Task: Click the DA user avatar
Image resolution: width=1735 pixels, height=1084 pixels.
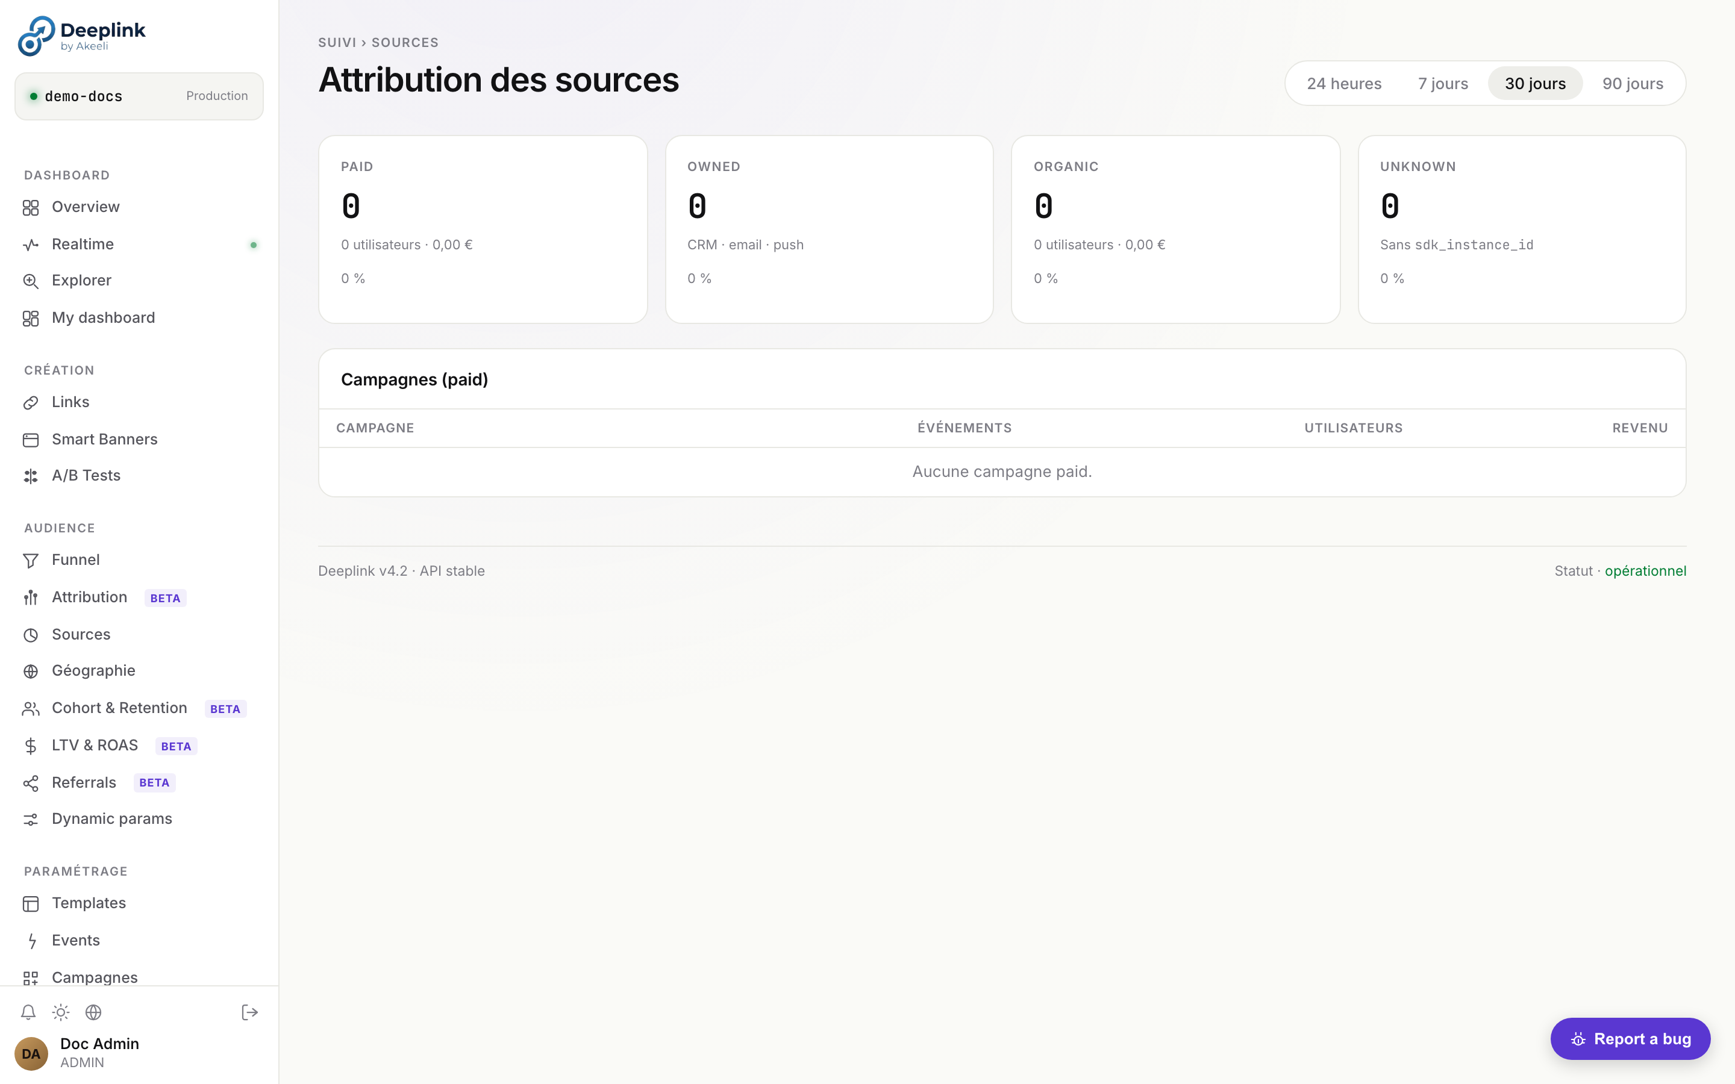Action: [x=31, y=1053]
